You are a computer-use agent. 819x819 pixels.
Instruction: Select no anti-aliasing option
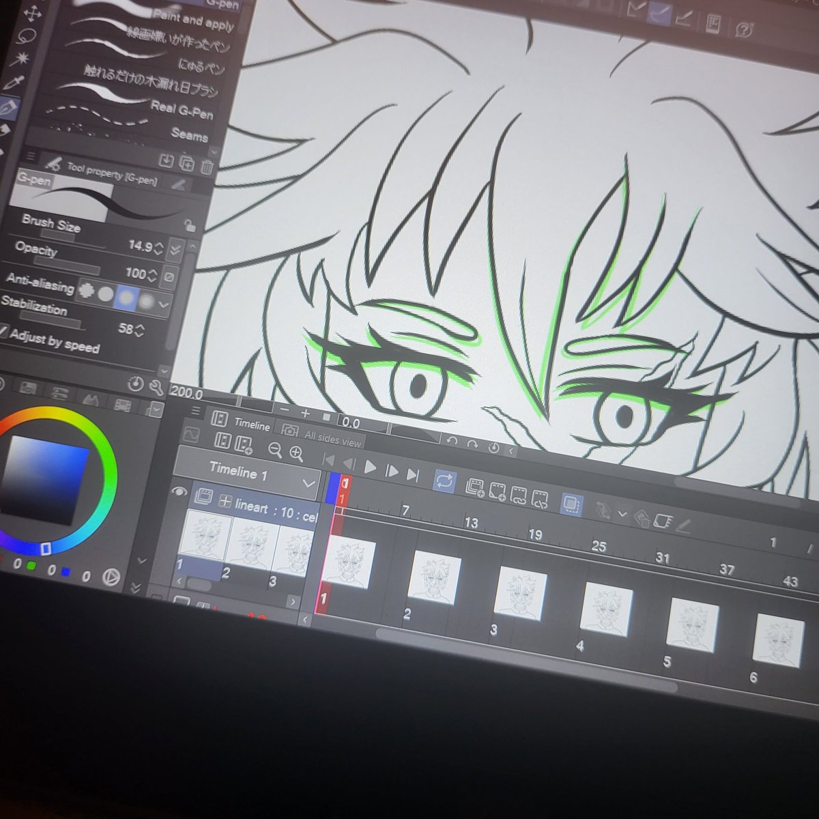click(86, 290)
